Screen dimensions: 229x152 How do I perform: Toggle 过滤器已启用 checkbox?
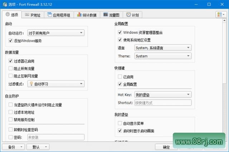tap(10, 61)
